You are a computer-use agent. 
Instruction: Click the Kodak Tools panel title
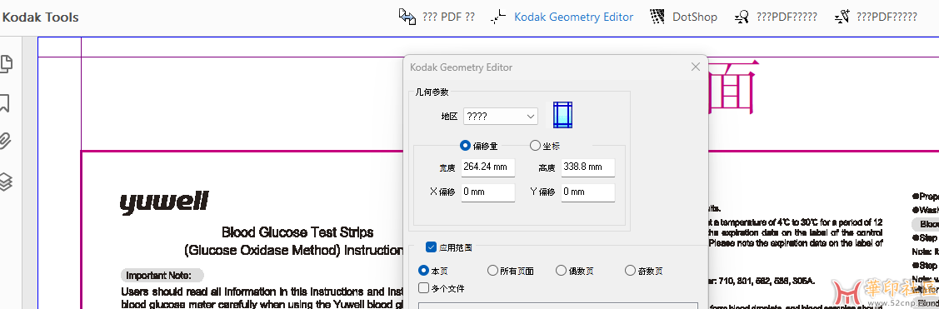point(39,17)
